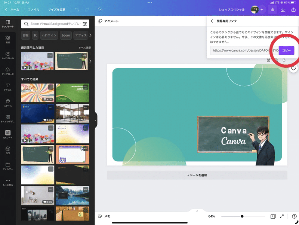Open the もっと見る sidebar menu
The image size is (299, 225).
8,182
